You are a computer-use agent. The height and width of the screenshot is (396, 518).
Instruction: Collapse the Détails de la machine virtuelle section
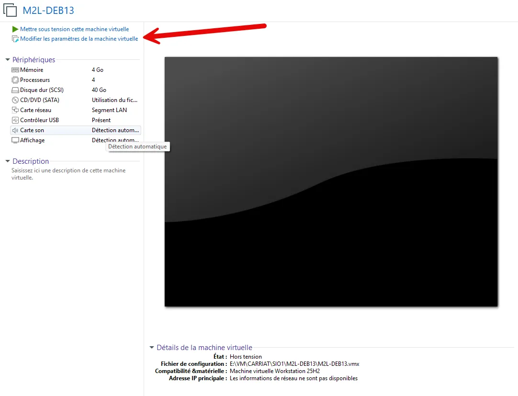tap(152, 348)
